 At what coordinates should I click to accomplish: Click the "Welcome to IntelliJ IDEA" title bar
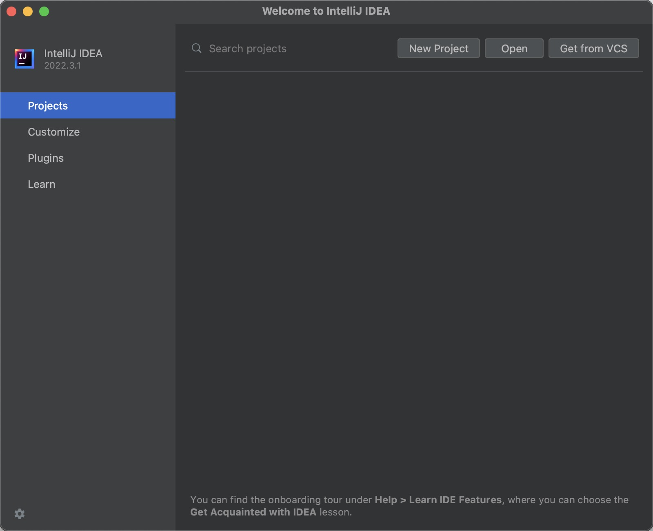pyautogui.click(x=326, y=11)
